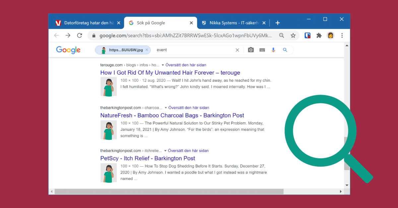
Task: Click the padlock site info icon
Action: coord(94,35)
